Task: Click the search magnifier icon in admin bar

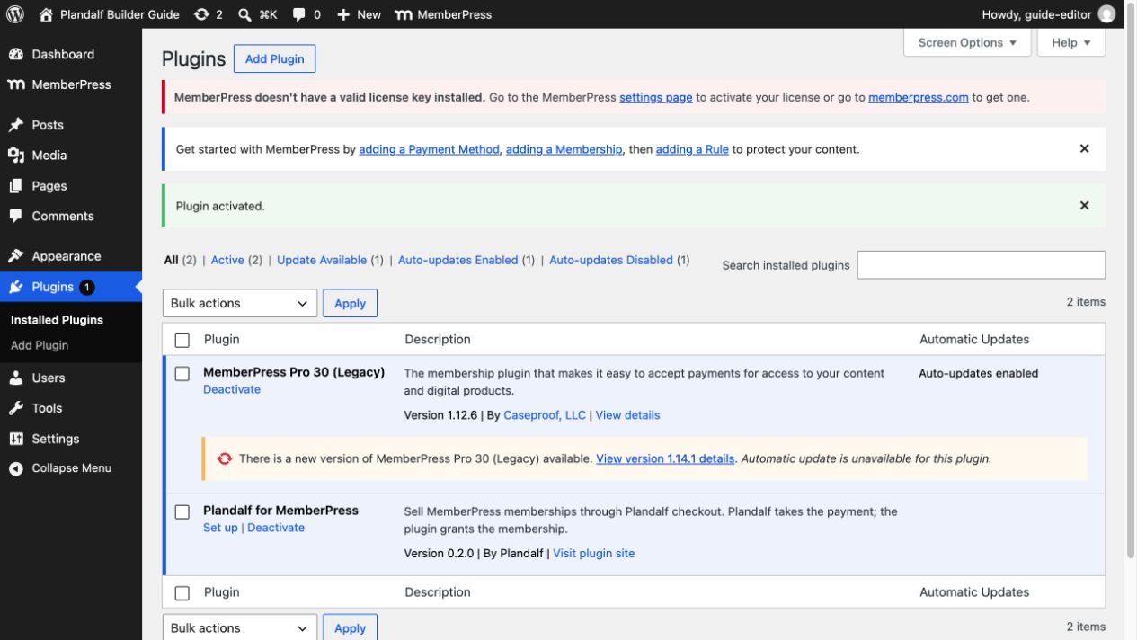Action: coord(245,14)
